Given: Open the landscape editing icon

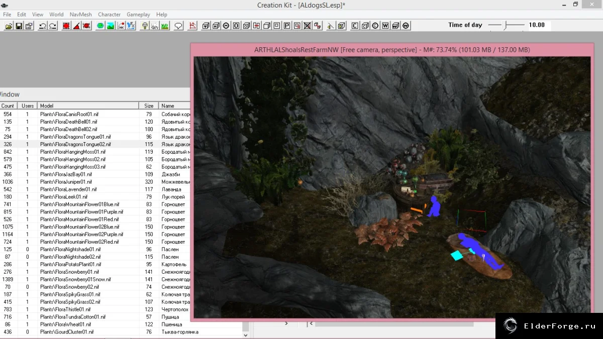Looking at the screenshot, I should 111,26.
